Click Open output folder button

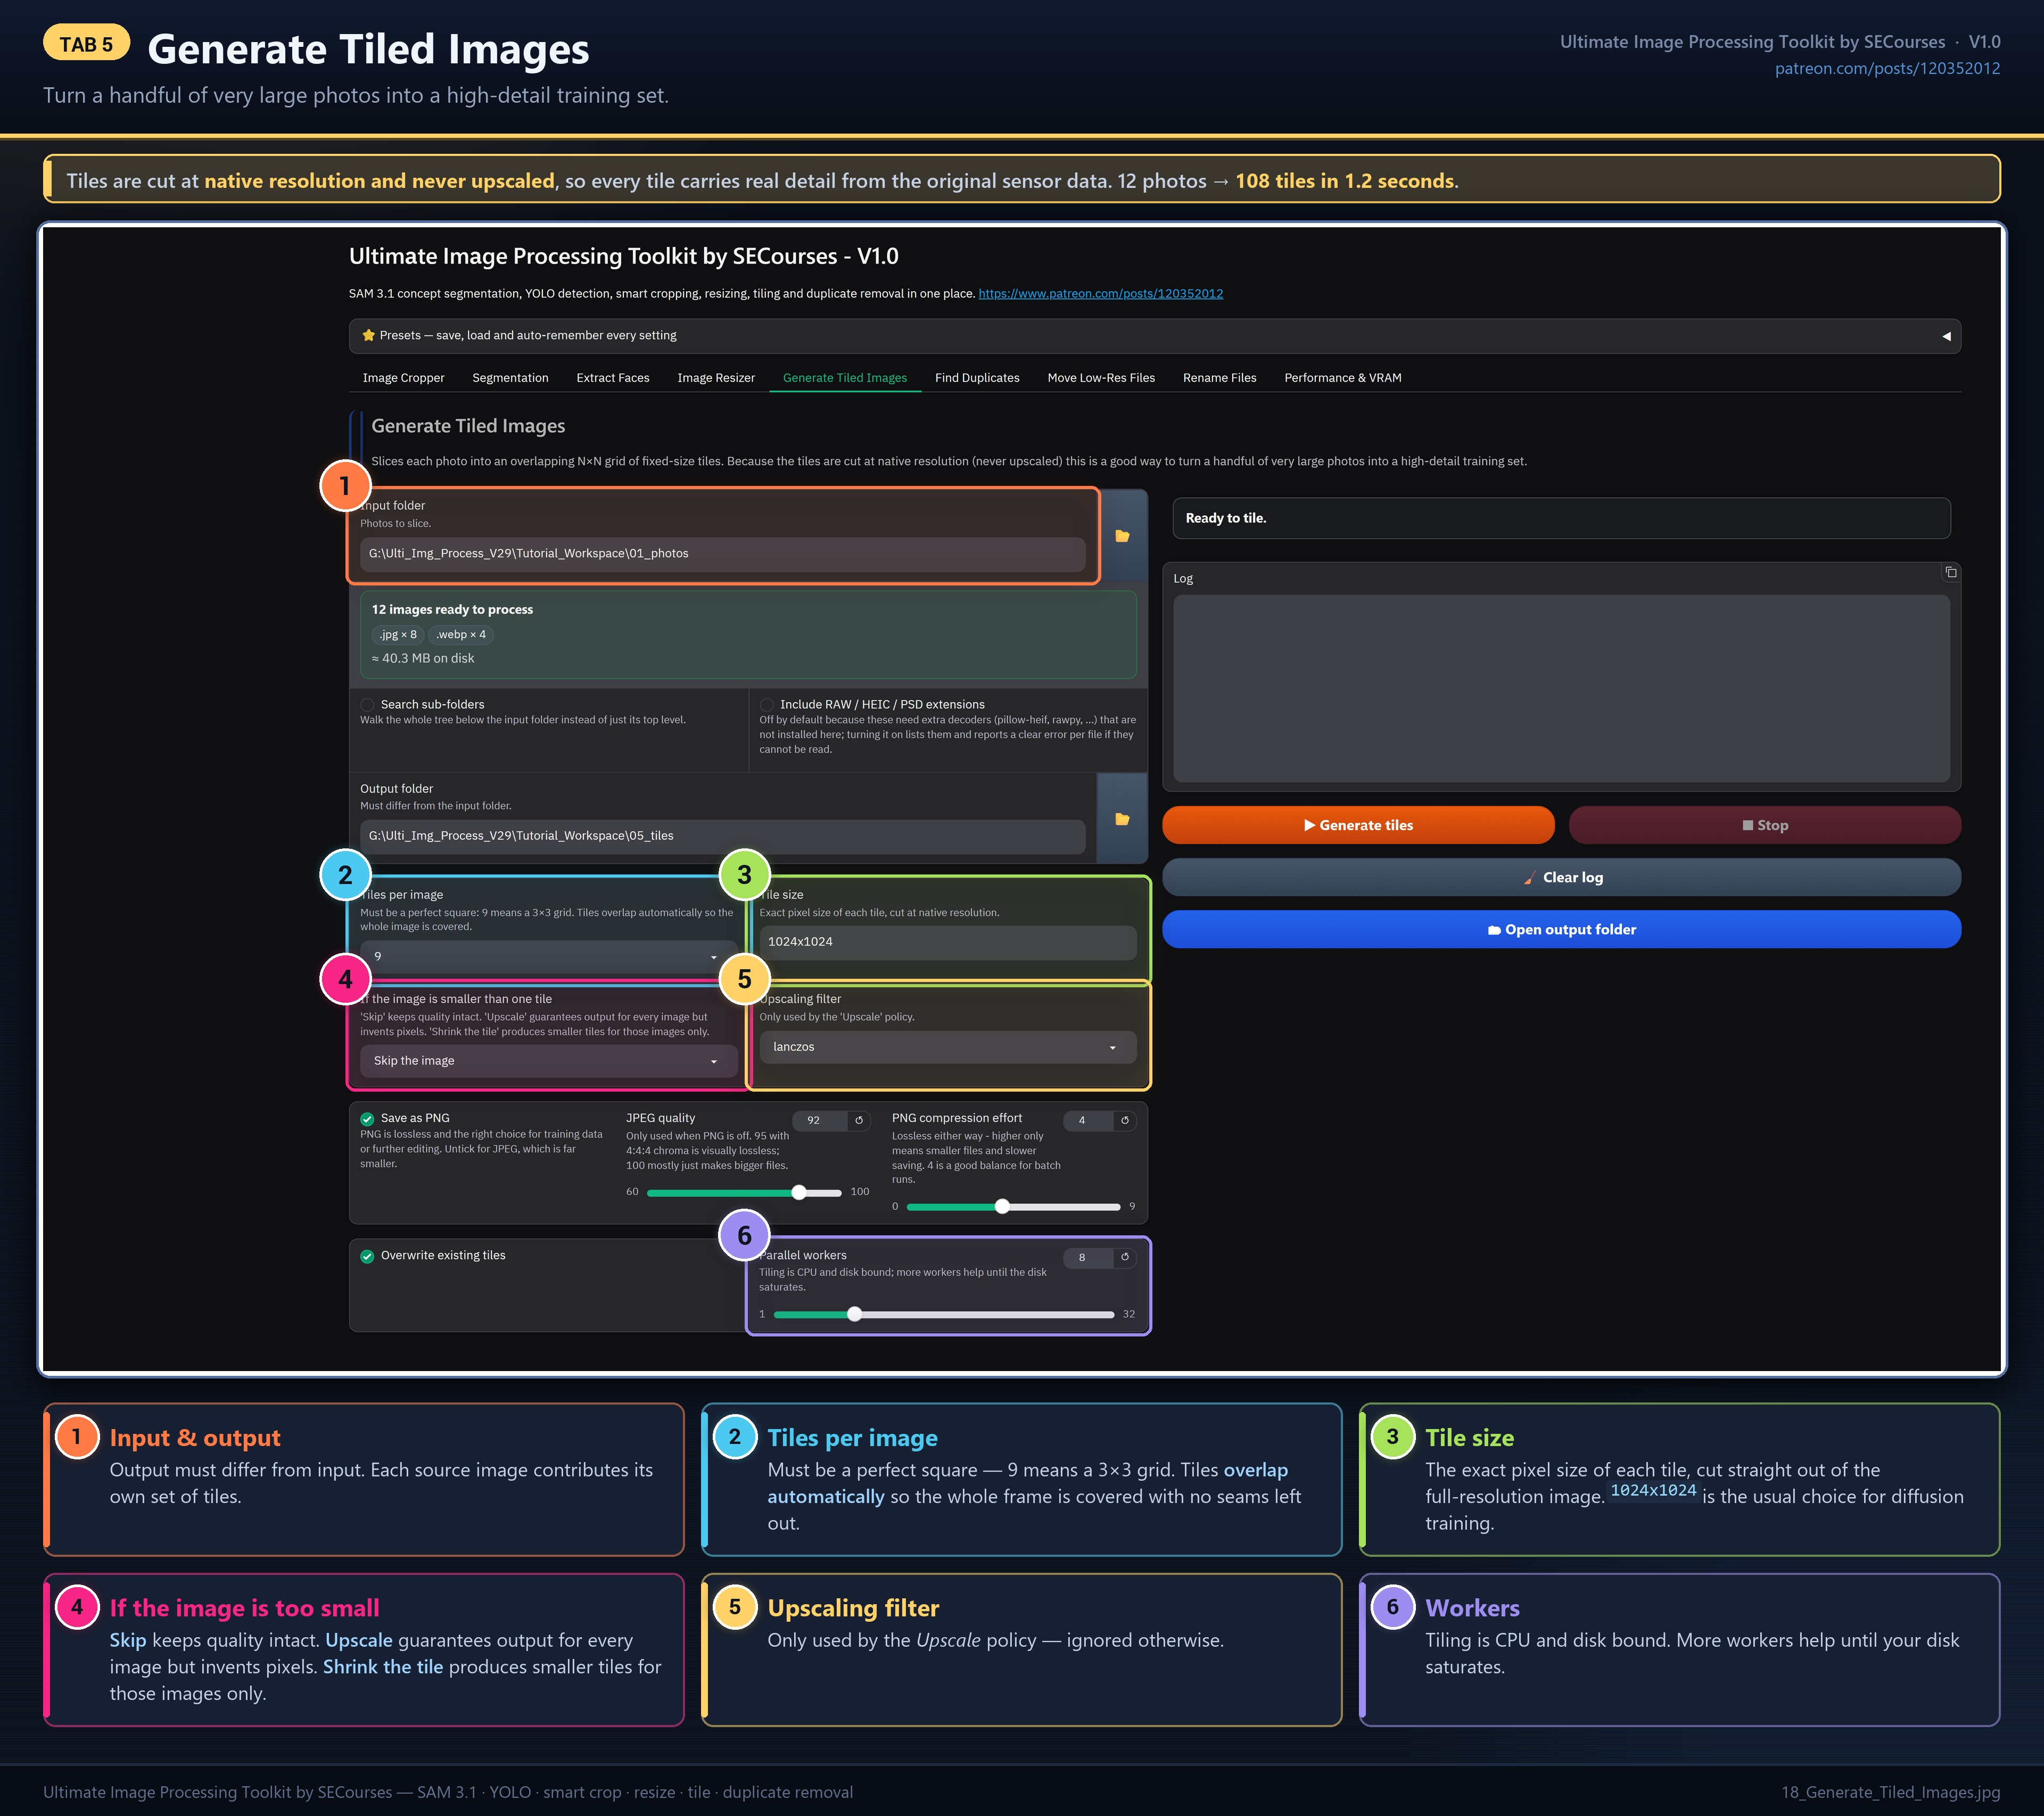coord(1561,929)
